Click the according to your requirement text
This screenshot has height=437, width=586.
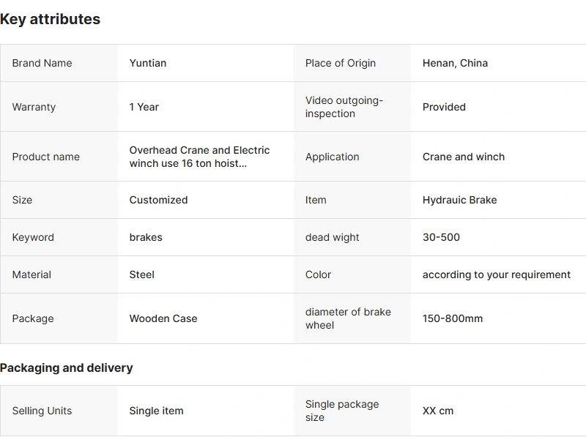tap(497, 274)
